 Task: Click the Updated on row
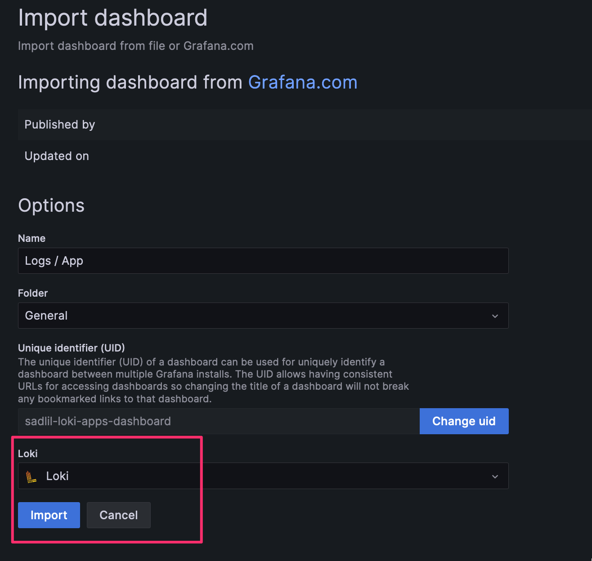click(x=57, y=156)
